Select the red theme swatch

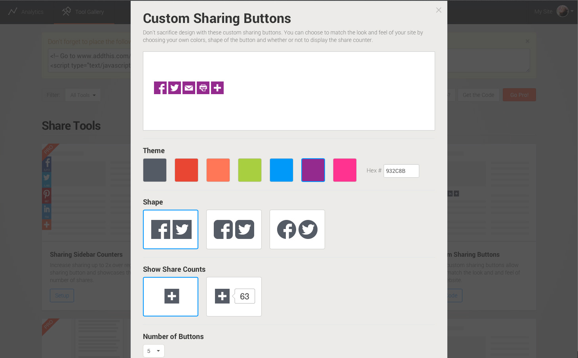(x=186, y=170)
